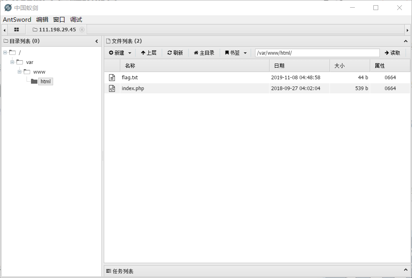Select the flag.txt file

(x=130, y=78)
